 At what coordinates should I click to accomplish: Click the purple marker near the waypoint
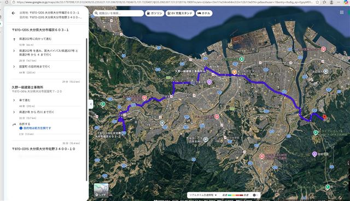[x=209, y=82]
